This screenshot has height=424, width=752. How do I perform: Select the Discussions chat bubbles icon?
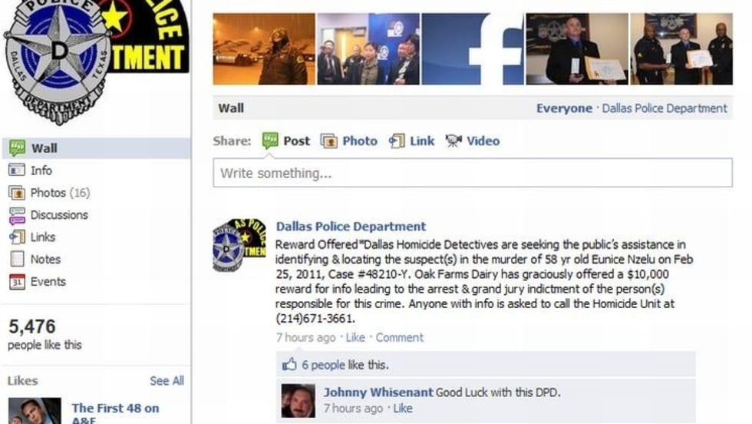[x=17, y=215]
